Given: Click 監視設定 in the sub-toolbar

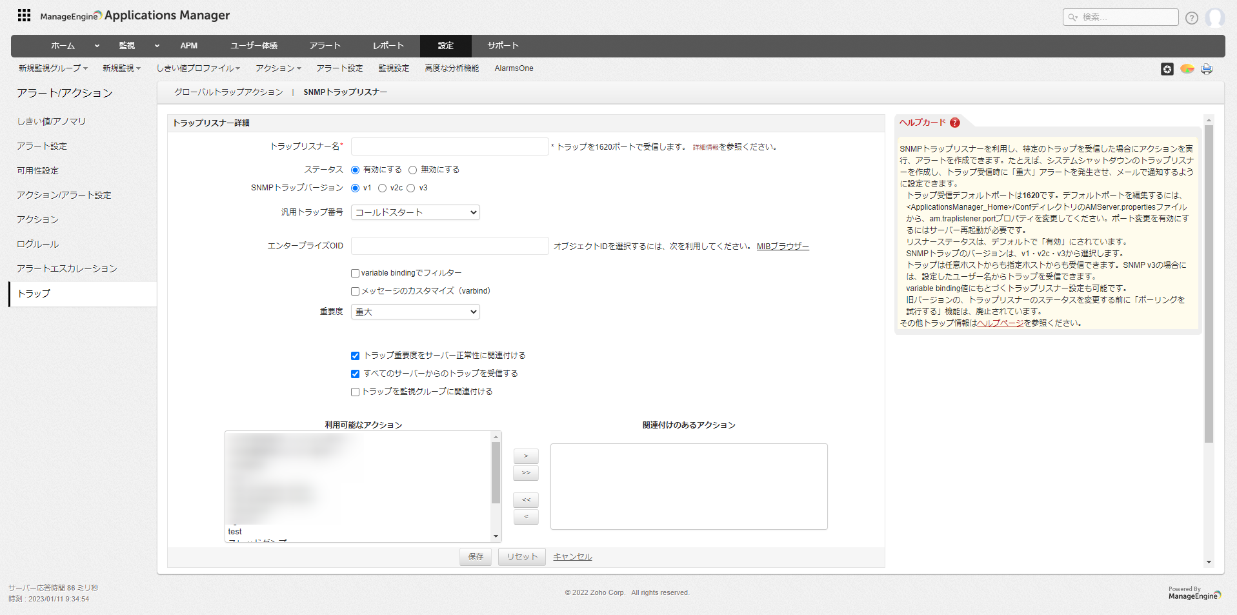Looking at the screenshot, I should click(394, 68).
